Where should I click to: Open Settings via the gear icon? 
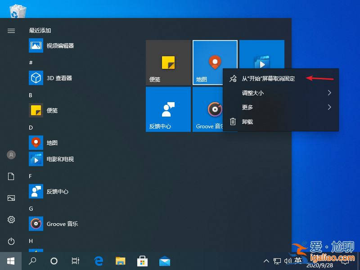11,220
